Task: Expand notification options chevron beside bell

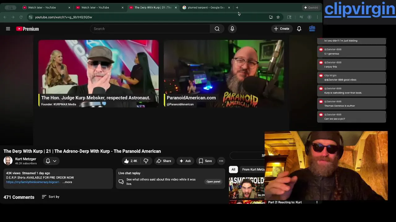Action: pos(55,161)
